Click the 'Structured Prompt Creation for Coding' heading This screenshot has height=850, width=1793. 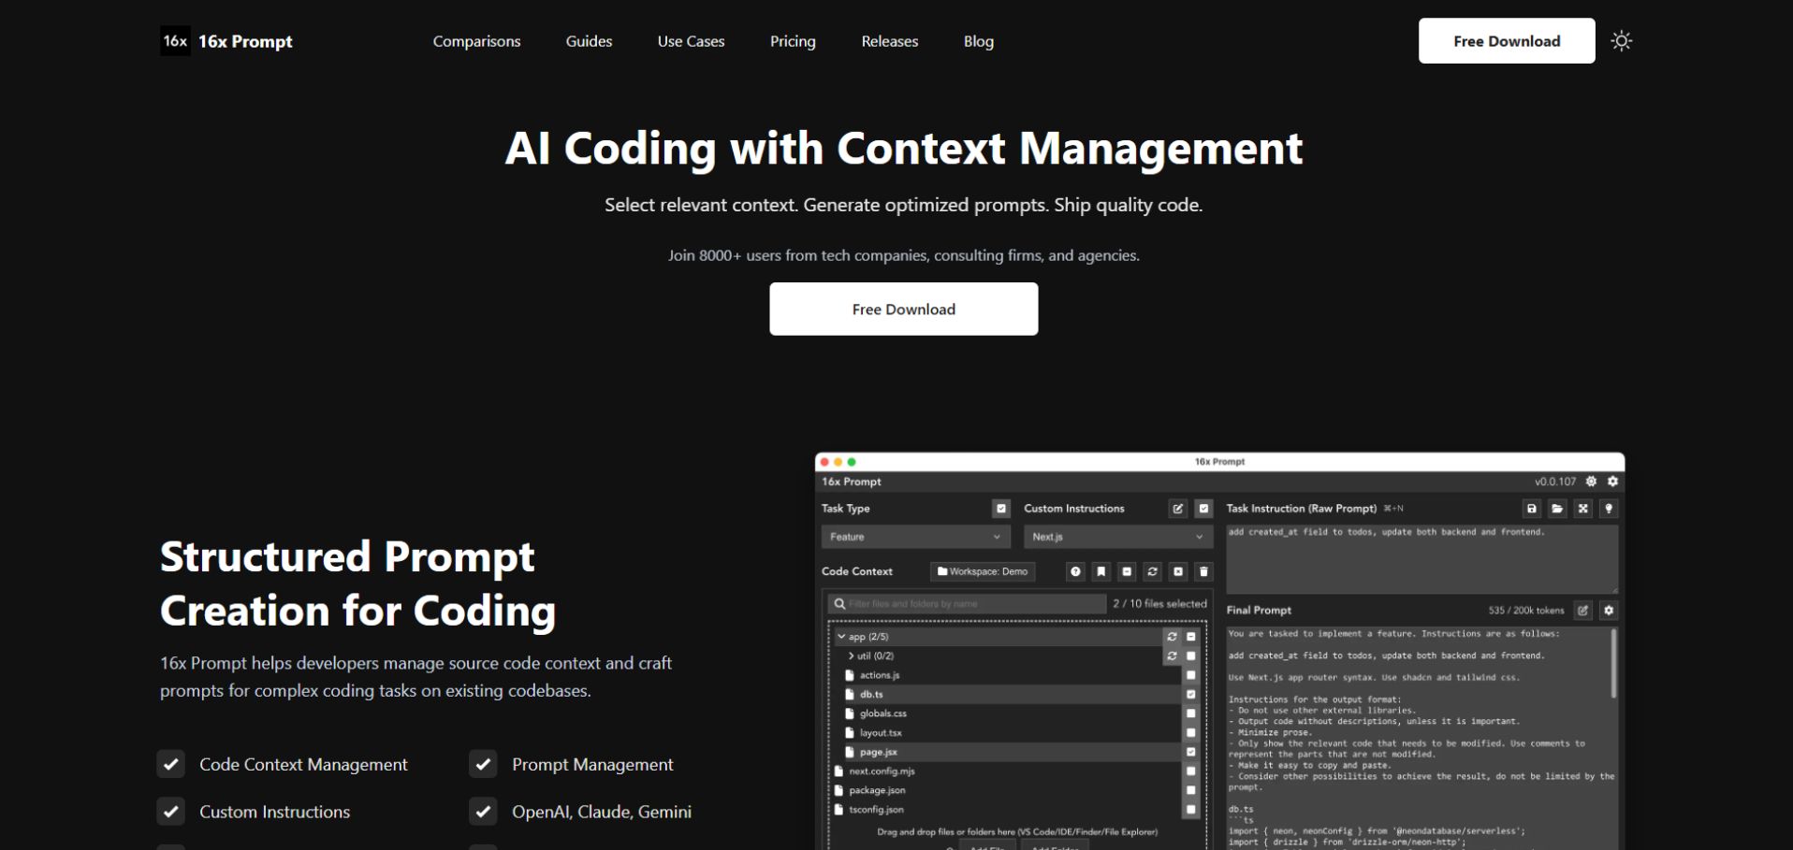pos(358,583)
